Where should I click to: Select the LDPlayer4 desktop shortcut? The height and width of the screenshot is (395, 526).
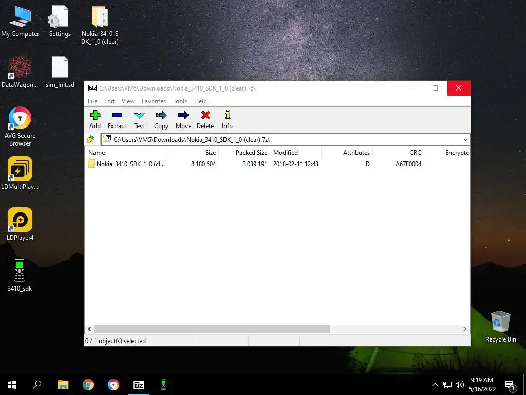coord(20,224)
